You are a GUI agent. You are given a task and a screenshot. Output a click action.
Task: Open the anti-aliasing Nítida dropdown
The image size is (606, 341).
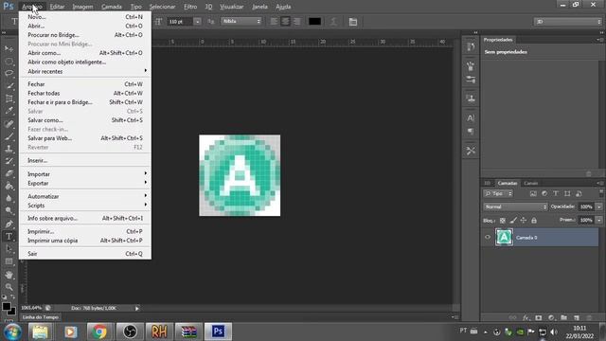(241, 21)
